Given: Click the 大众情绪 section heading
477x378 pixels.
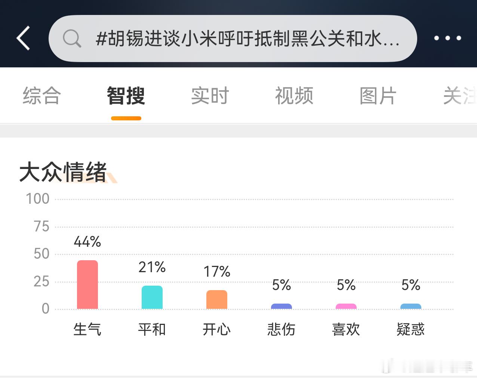Looking at the screenshot, I should point(63,172).
